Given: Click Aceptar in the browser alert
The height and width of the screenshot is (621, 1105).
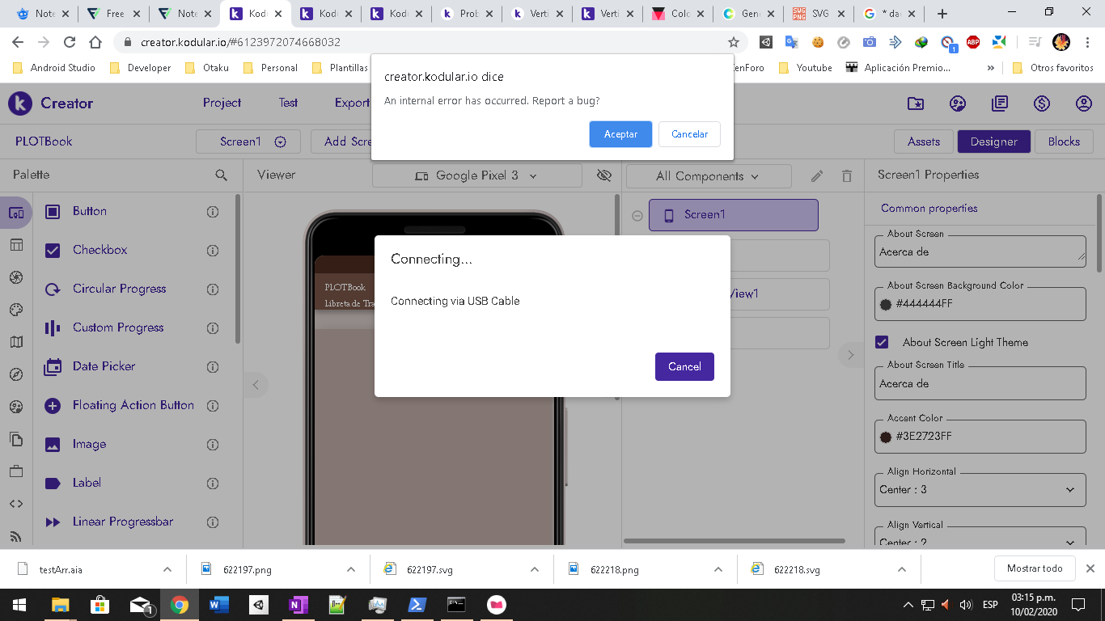Looking at the screenshot, I should 620,134.
